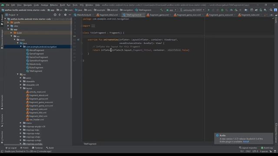
Task: Toggle Build Variants side tool window
Action: 2,102
